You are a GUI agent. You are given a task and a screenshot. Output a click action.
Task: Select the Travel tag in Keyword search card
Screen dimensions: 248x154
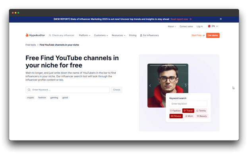pos(188,111)
